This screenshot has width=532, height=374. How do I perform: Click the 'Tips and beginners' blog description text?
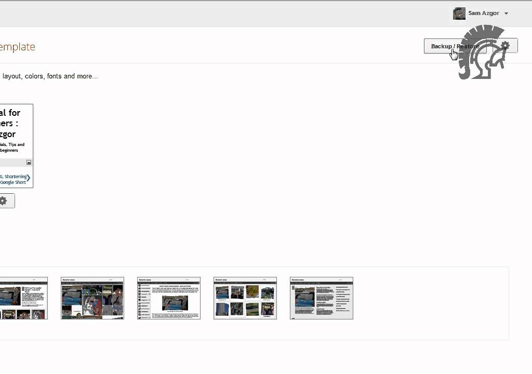point(12,148)
